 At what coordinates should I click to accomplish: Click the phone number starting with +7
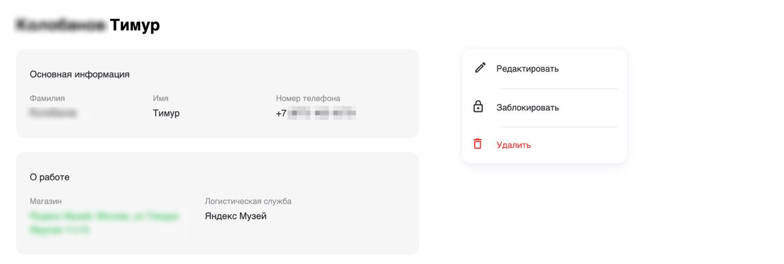point(316,113)
